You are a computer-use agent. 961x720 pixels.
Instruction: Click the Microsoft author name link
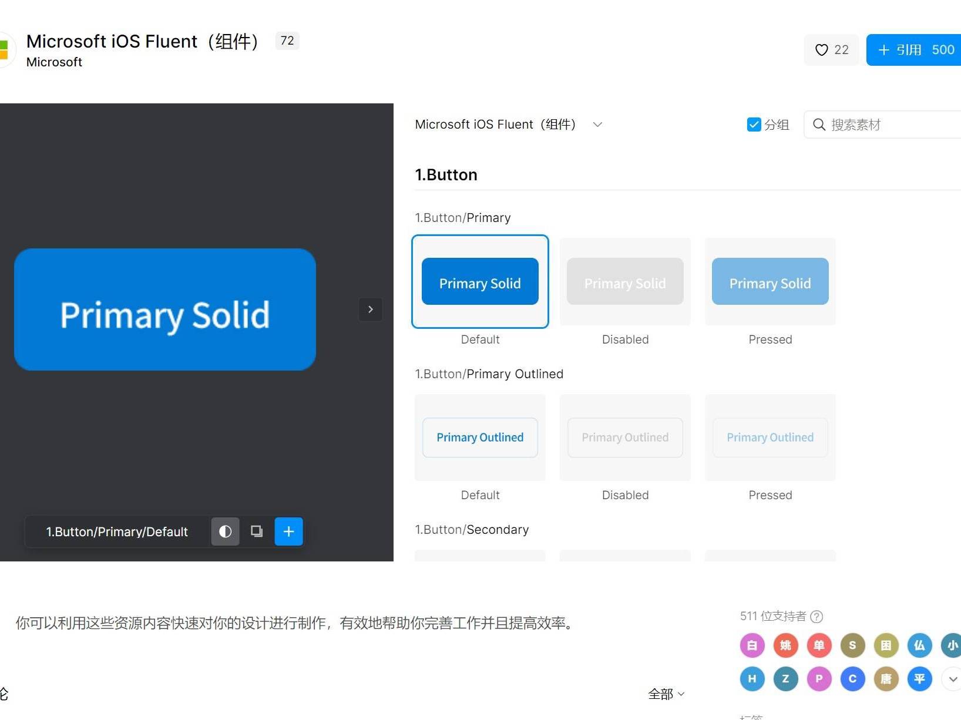(x=54, y=62)
